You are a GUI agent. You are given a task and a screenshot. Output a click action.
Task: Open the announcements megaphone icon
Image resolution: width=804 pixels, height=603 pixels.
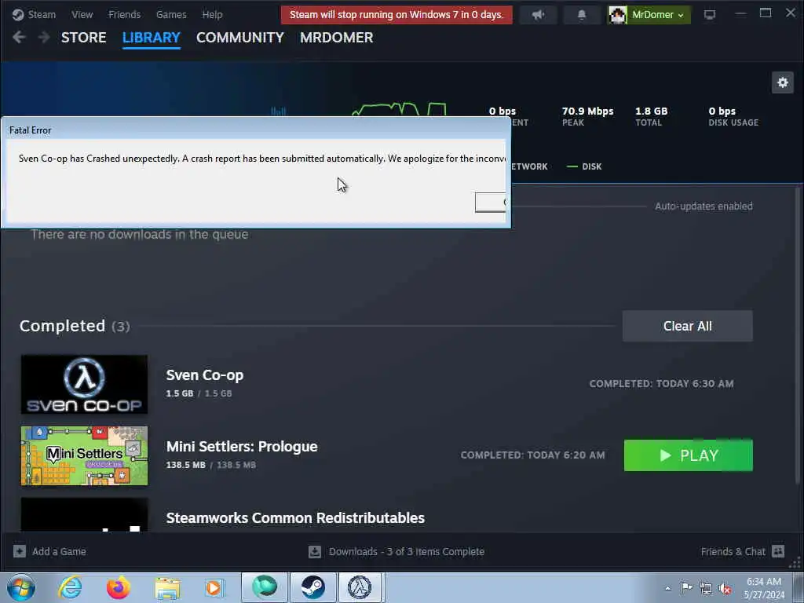(538, 15)
